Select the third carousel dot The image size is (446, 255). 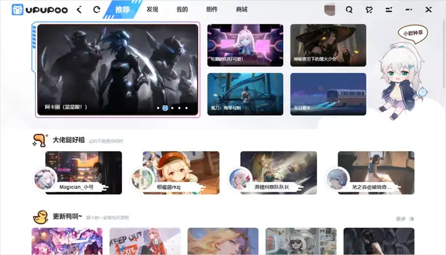(172, 108)
